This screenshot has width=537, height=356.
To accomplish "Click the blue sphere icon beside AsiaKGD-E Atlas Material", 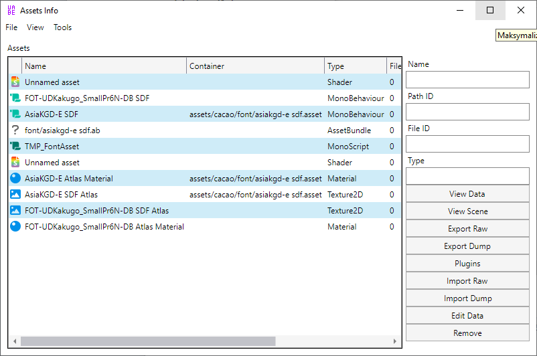I will (15, 179).
